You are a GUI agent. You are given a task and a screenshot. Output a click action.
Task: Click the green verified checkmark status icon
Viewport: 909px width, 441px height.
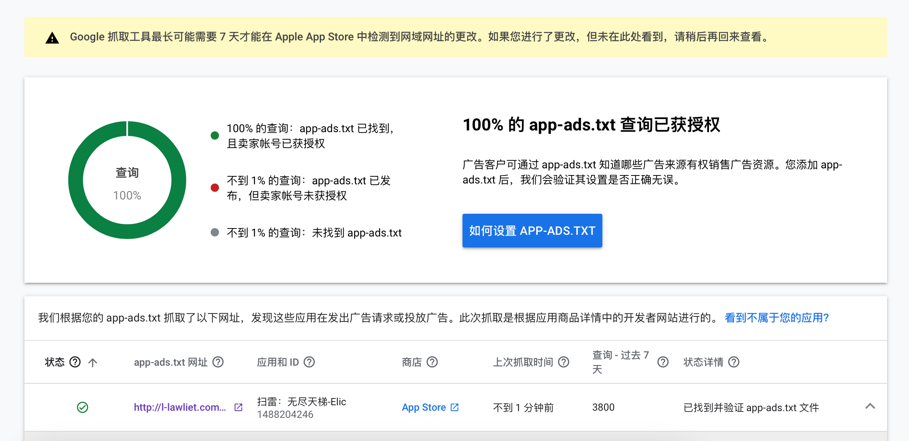coord(83,407)
